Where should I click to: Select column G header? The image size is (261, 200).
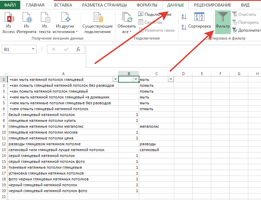239,74
